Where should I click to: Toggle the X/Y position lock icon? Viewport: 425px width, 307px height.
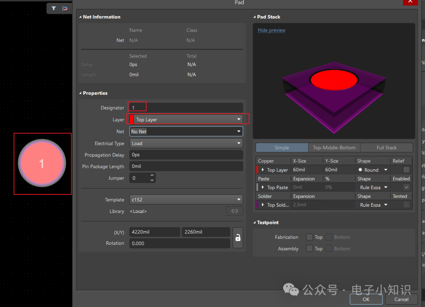coord(238,238)
